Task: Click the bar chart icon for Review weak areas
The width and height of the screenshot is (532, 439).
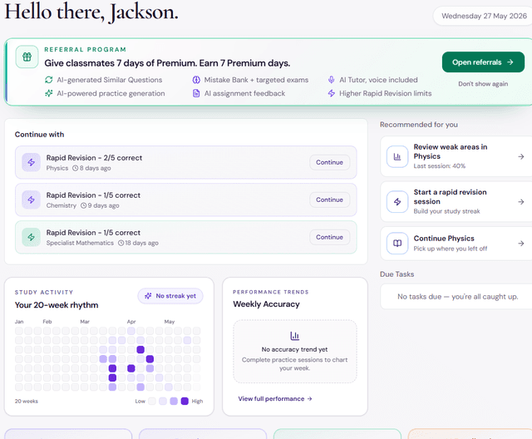Action: click(x=397, y=156)
